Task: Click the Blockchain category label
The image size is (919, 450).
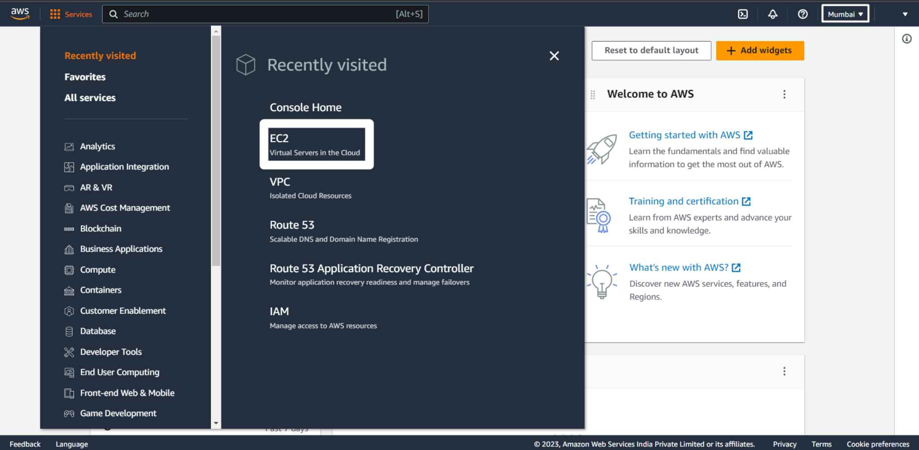Action: click(101, 229)
